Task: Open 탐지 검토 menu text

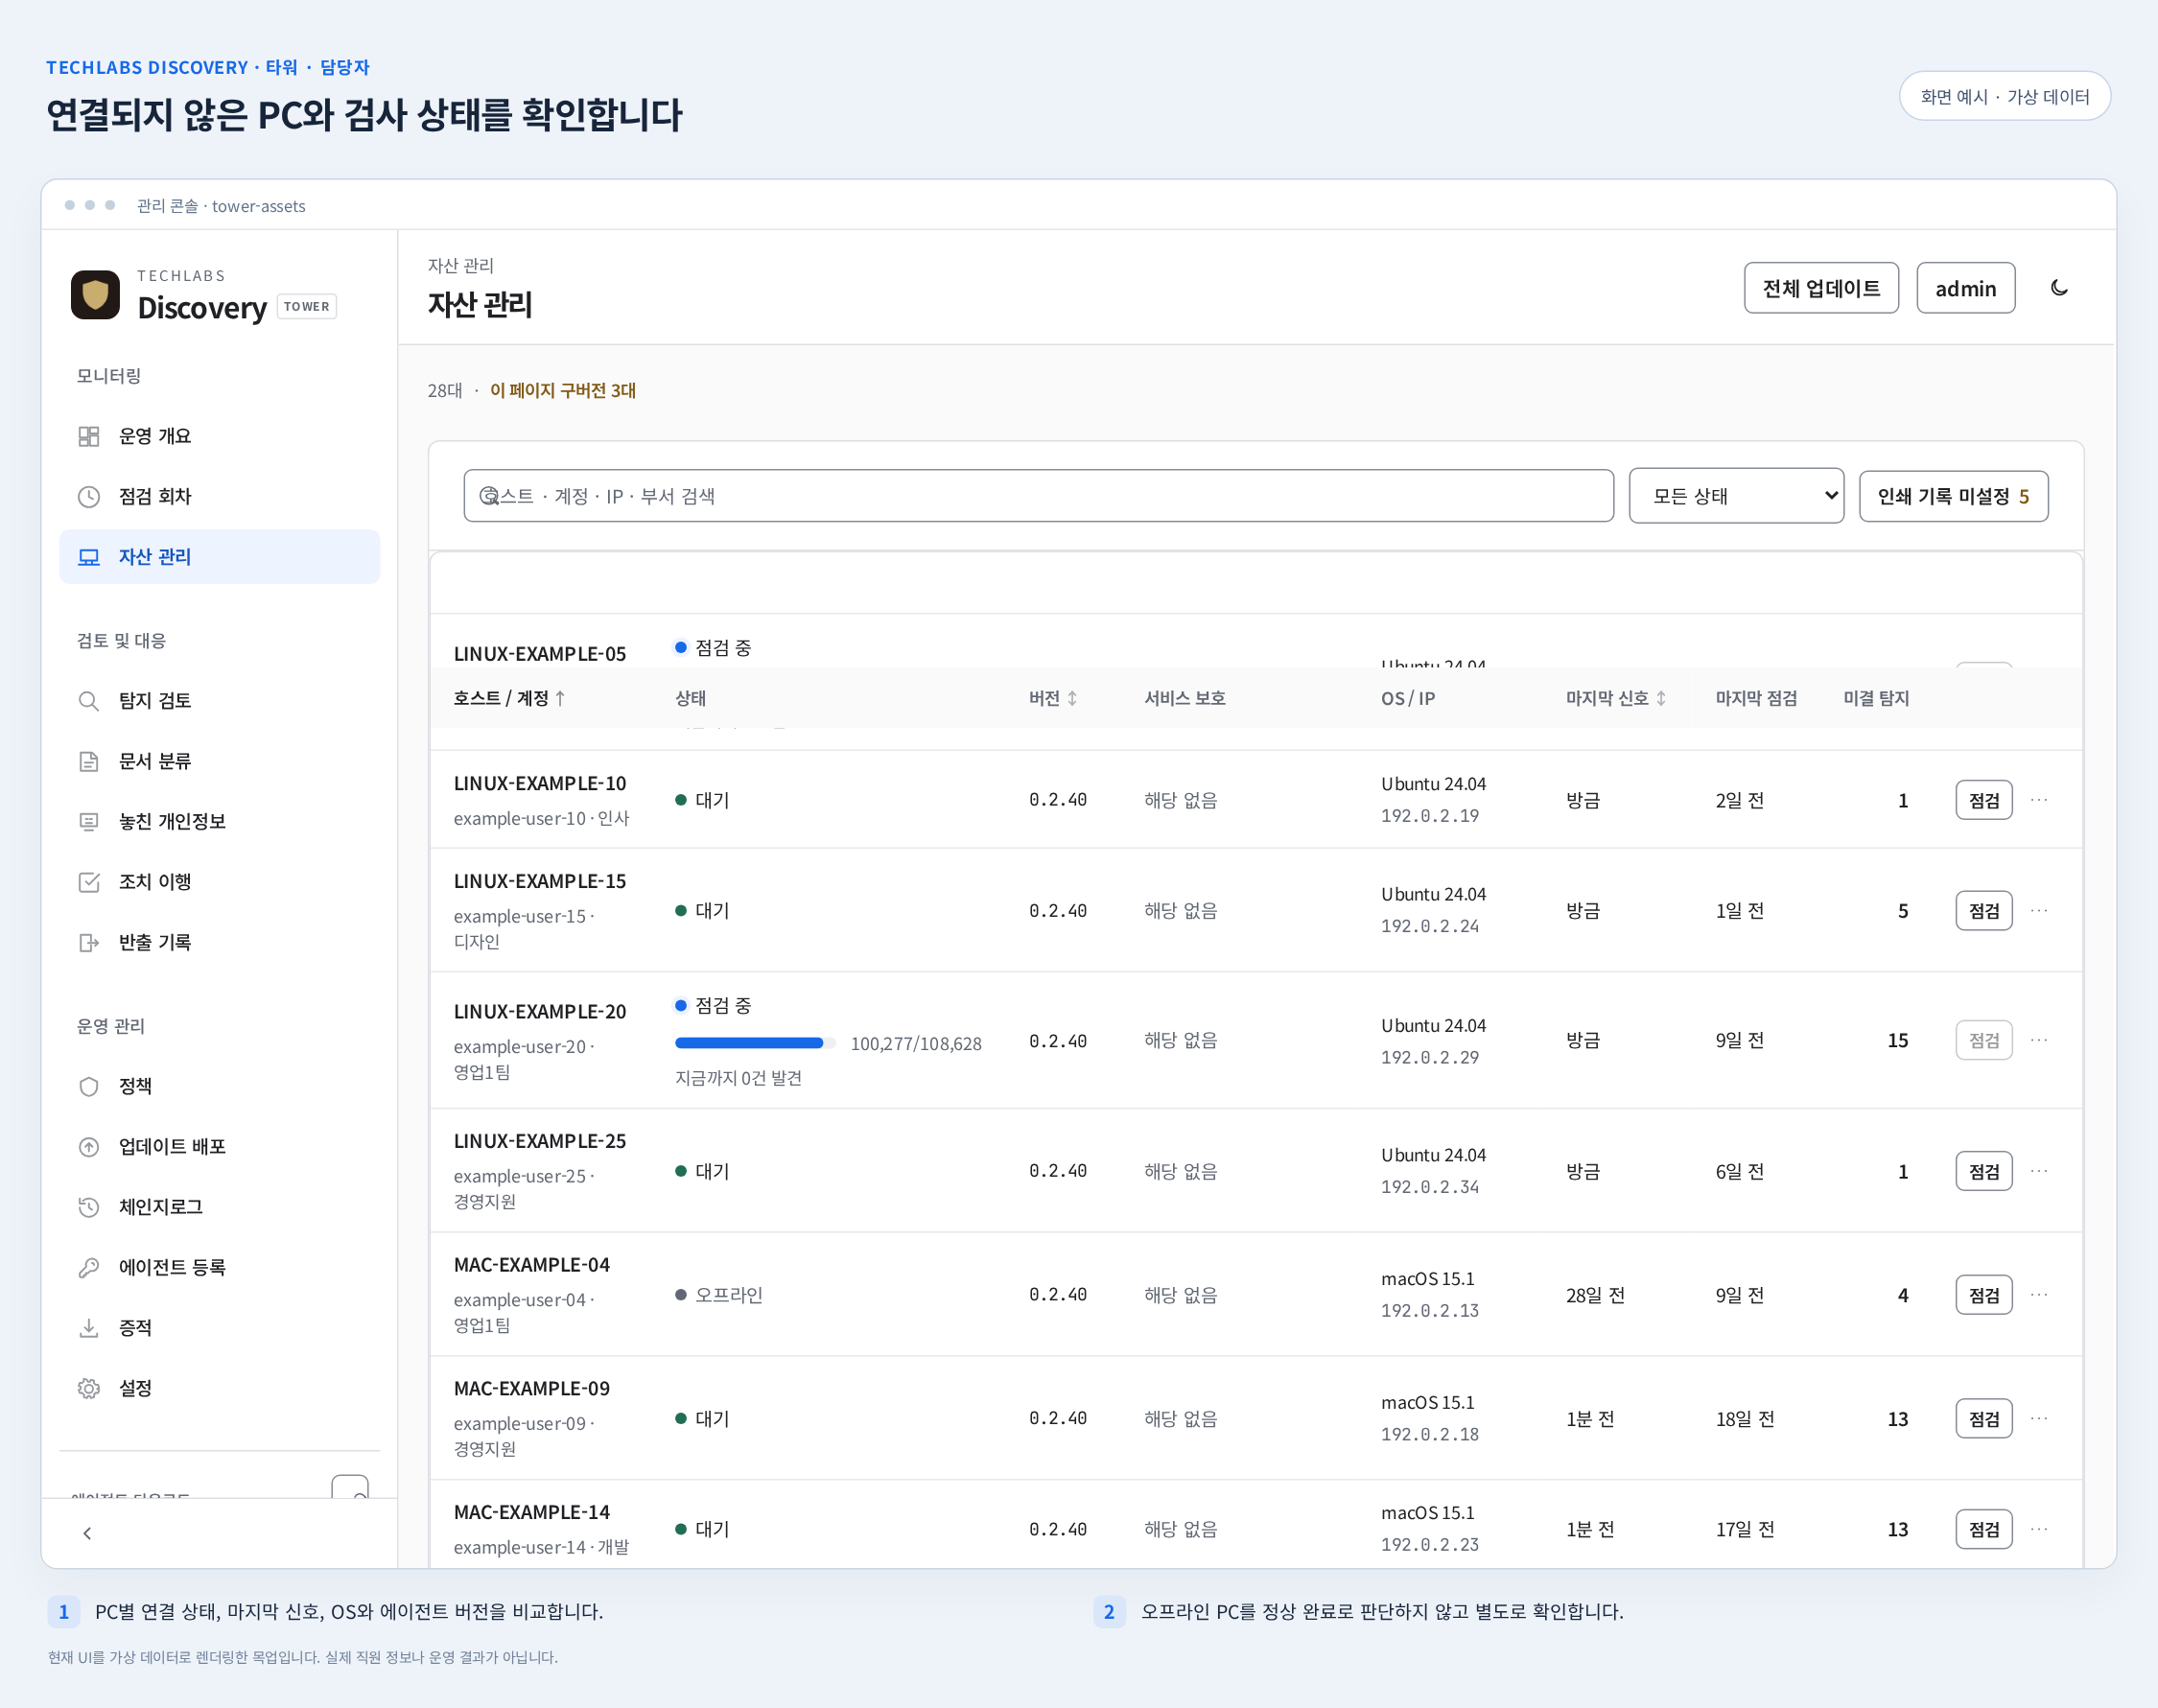Action: (155, 701)
